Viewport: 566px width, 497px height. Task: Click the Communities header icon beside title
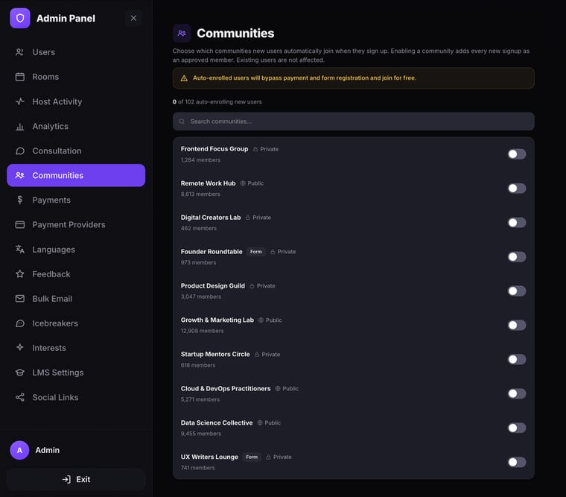click(x=182, y=34)
